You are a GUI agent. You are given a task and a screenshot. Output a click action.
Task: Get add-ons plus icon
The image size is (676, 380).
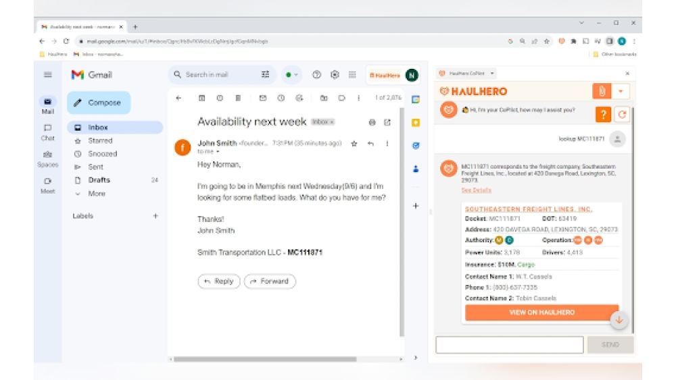(x=416, y=206)
